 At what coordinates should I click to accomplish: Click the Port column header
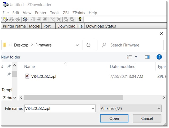[49, 26]
